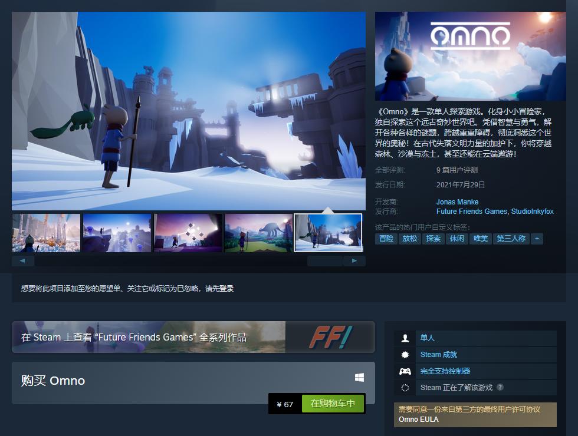Image resolution: width=578 pixels, height=436 pixels.
Task: Select the fifth snowy ruins thumbnail
Action: click(x=329, y=233)
